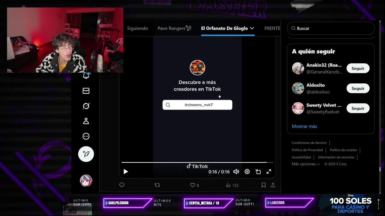This screenshot has width=385, height=216.
Task: Like the post with heart icon
Action: point(193,185)
